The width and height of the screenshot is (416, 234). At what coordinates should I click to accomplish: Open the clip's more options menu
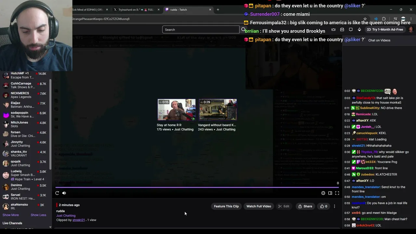(x=334, y=206)
